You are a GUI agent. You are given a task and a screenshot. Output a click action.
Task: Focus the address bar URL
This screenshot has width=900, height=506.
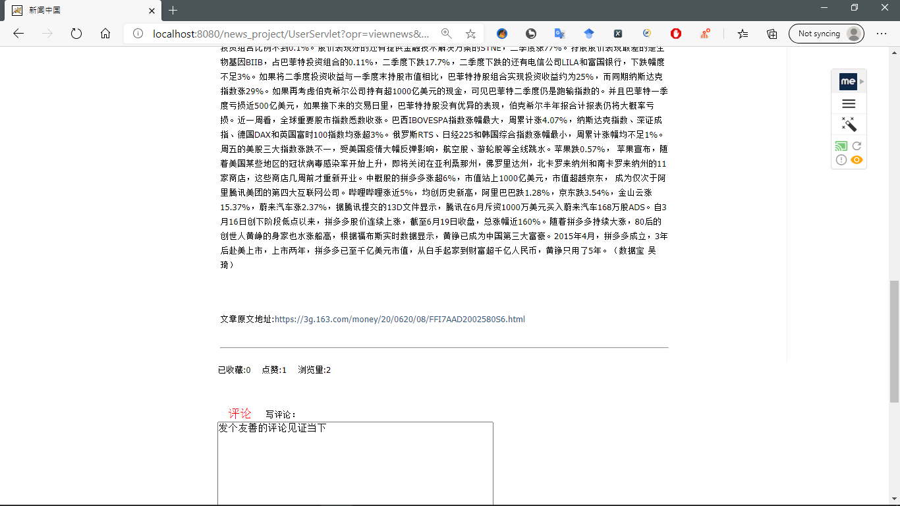coord(291,34)
